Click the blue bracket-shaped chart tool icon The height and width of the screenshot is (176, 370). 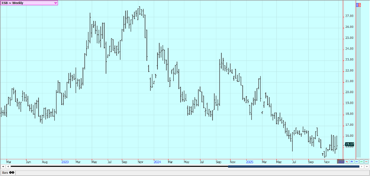click(x=352, y=161)
